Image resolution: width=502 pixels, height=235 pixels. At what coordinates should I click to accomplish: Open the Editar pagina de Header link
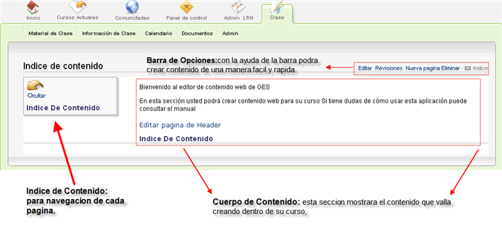[180, 125]
